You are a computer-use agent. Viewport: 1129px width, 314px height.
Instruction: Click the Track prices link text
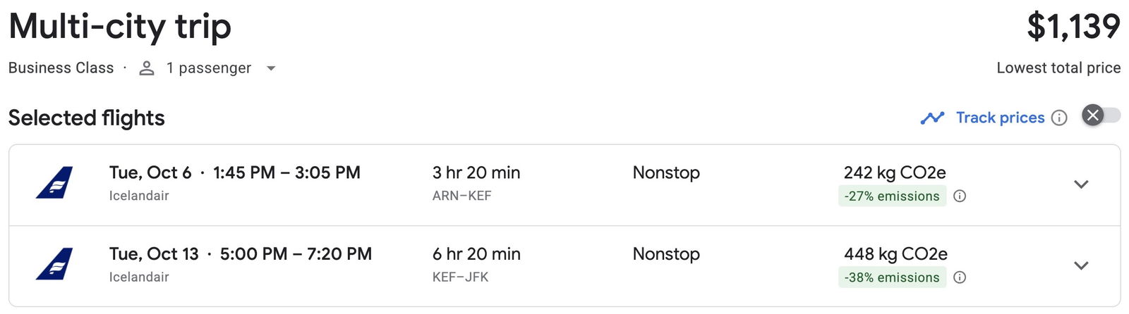coord(1000,118)
